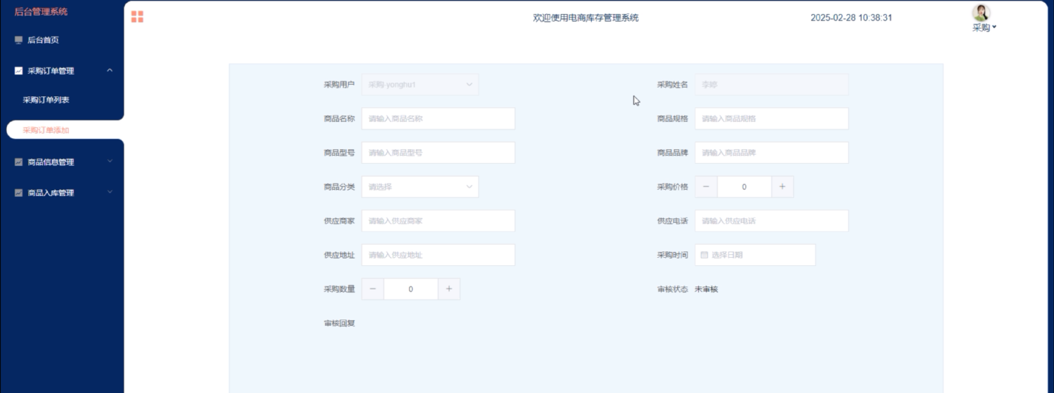The height and width of the screenshot is (393, 1054).
Task: Collapse the 采购订单管理 sidebar menu
Action: [109, 70]
